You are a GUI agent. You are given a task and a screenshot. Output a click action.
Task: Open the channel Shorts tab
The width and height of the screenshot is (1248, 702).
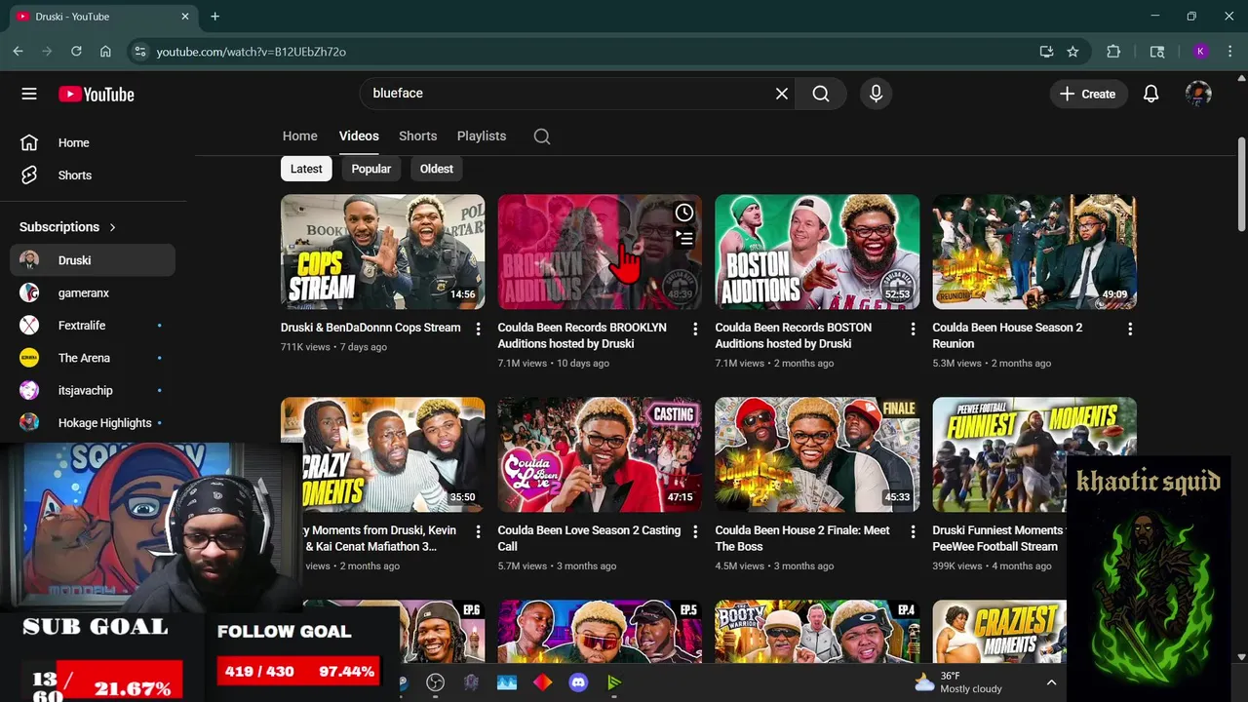tap(418, 136)
